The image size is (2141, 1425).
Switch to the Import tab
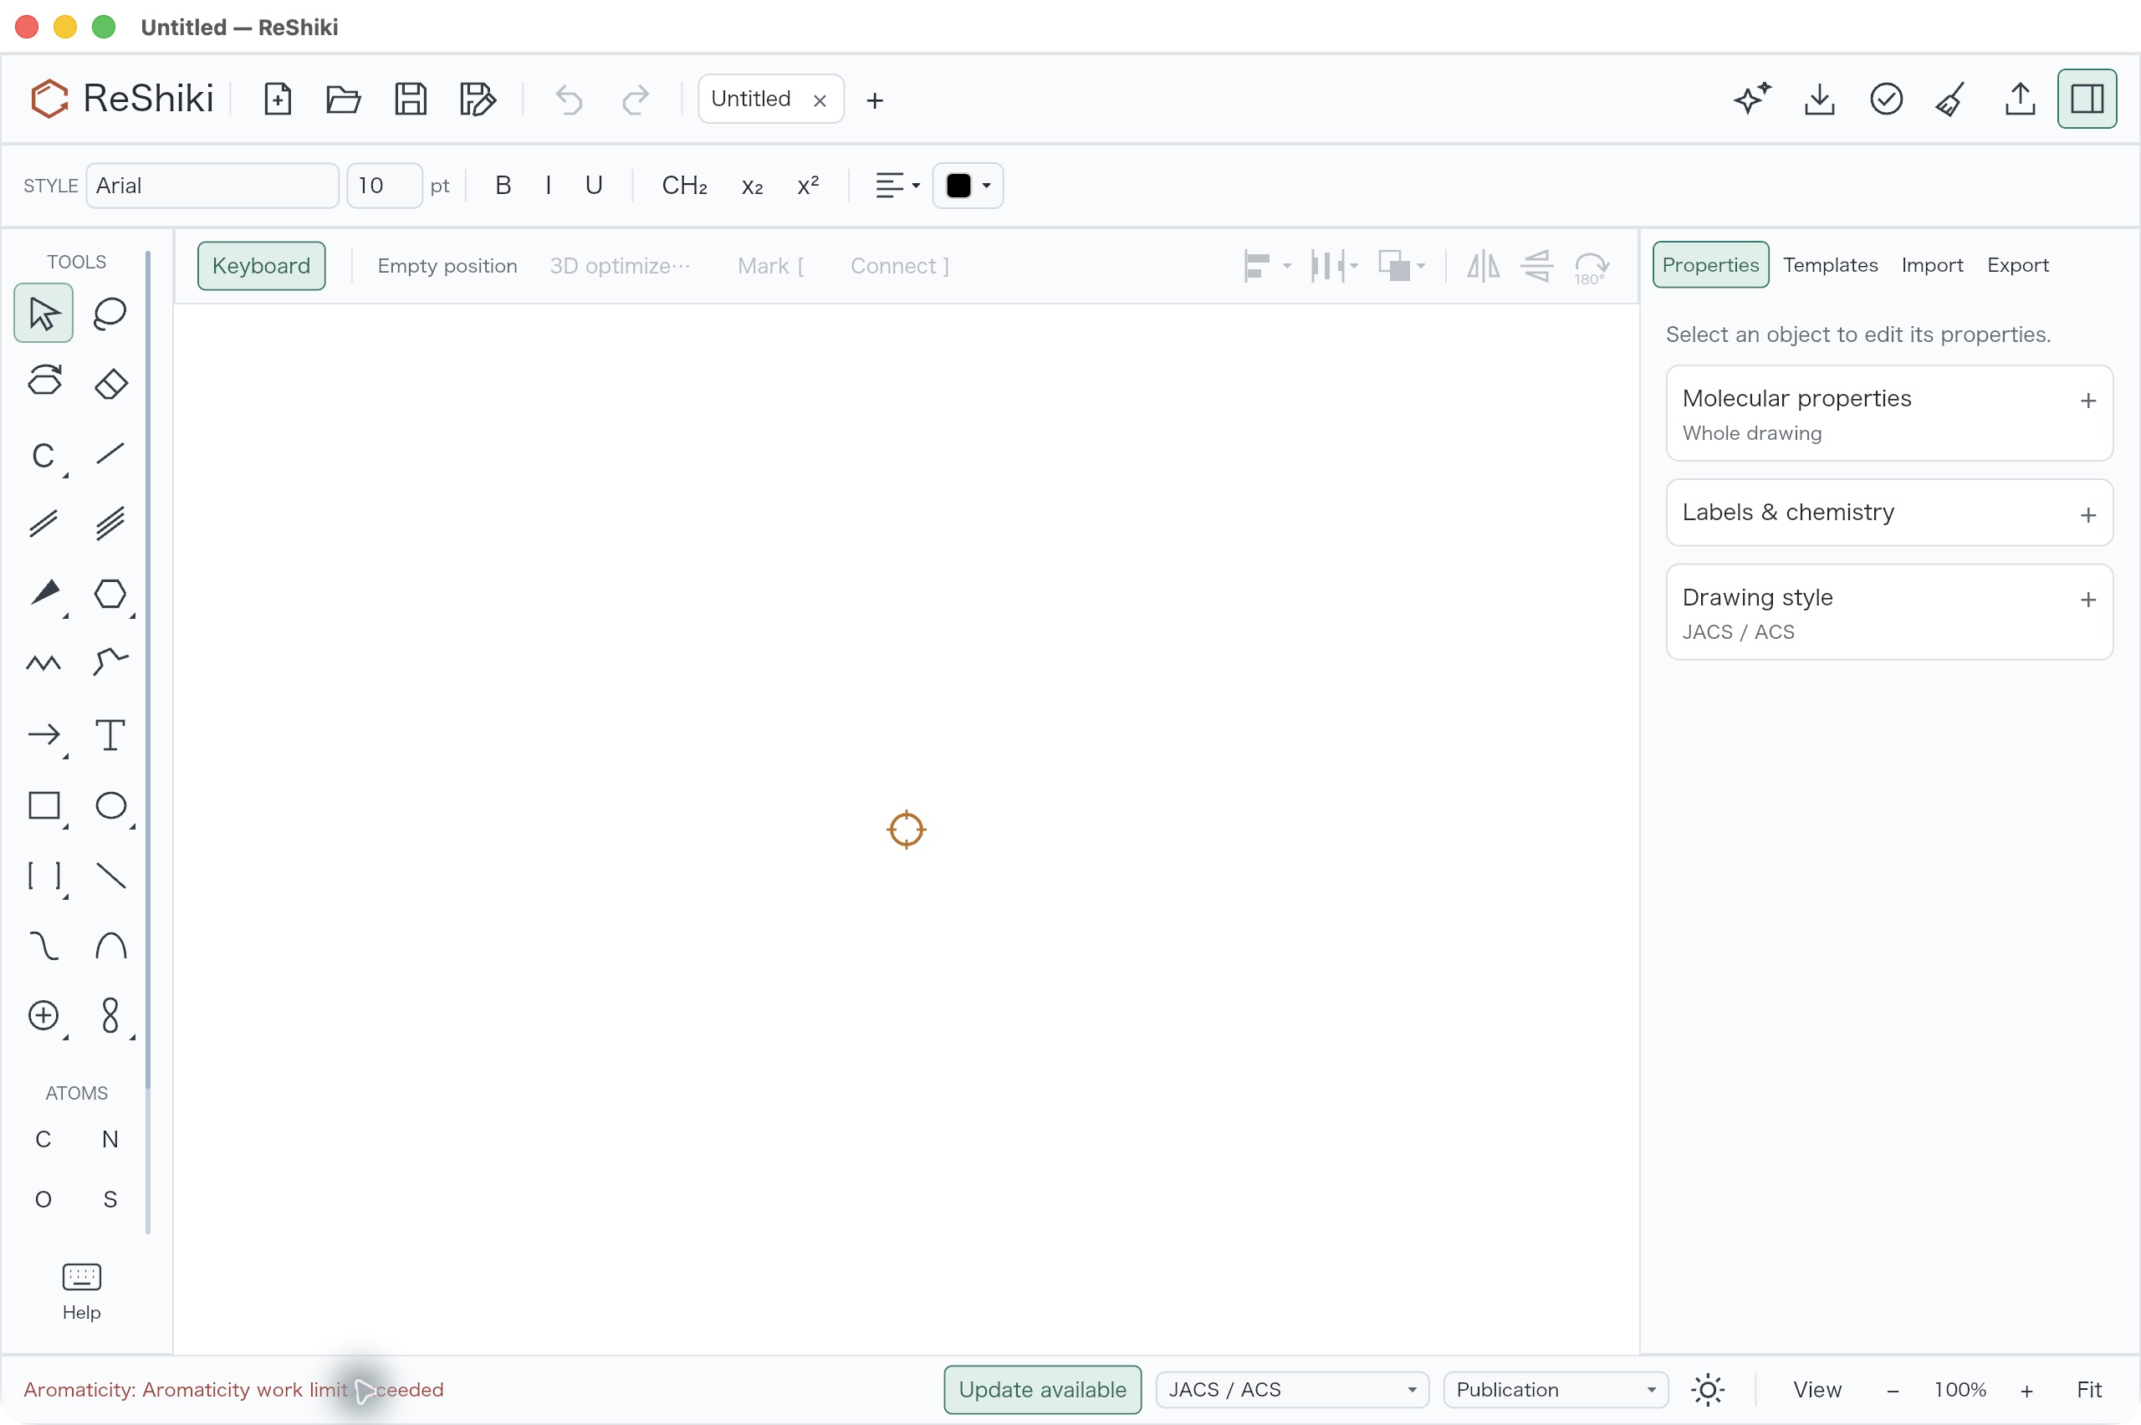coord(1931,264)
